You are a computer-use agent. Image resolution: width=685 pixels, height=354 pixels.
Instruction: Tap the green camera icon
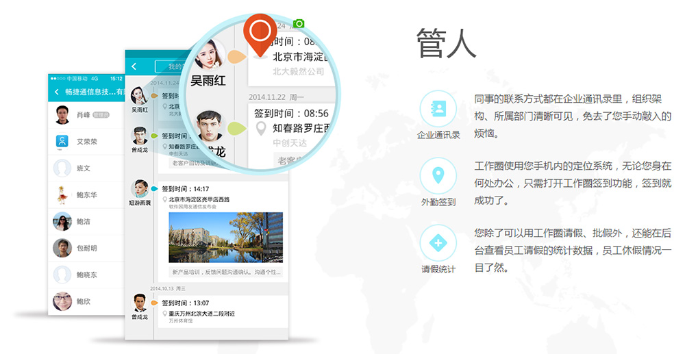[299, 24]
